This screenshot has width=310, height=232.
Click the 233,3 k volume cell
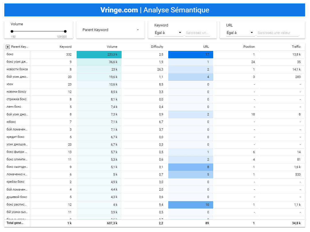(99, 54)
